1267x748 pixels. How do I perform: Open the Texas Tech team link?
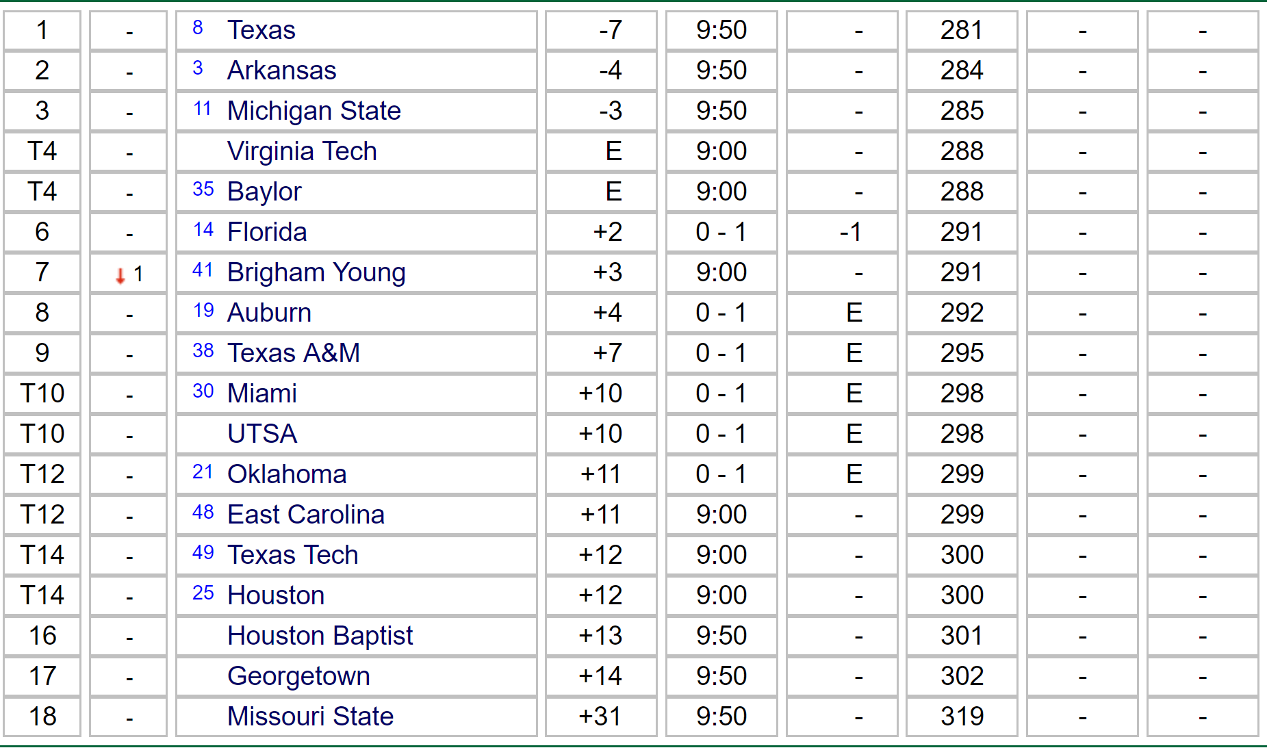click(292, 555)
